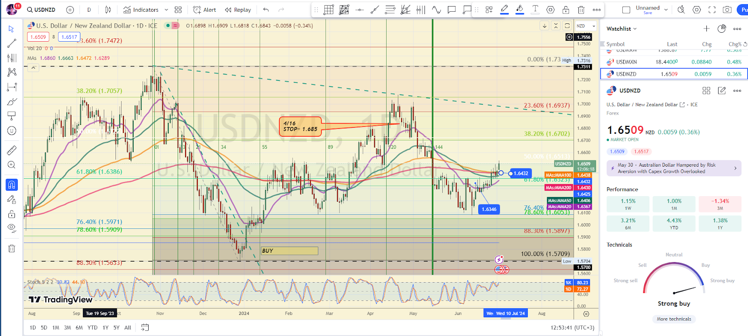Toggle magnet mode
Viewport: 748px width, 336px height.
(x=12, y=185)
